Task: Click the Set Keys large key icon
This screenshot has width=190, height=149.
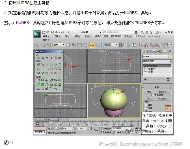Action: (x=96, y=130)
